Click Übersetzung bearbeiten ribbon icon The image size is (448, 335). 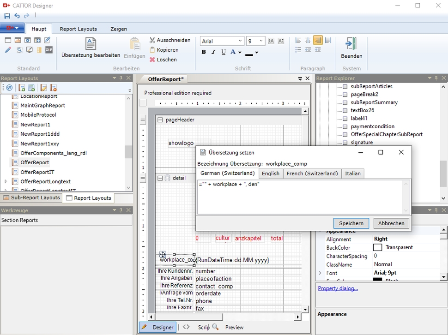[91, 44]
